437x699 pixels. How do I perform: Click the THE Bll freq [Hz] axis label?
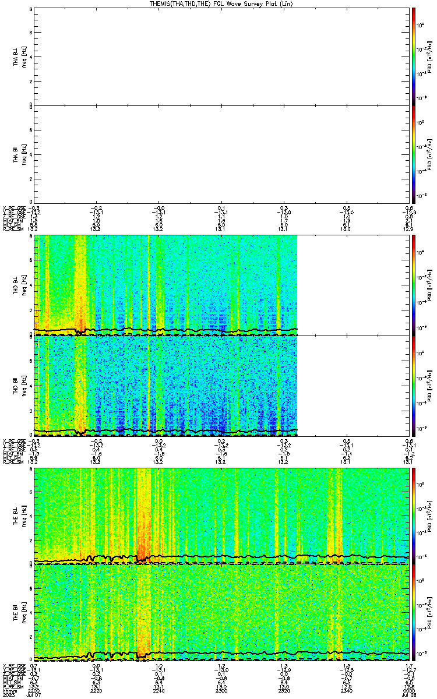click(x=24, y=613)
